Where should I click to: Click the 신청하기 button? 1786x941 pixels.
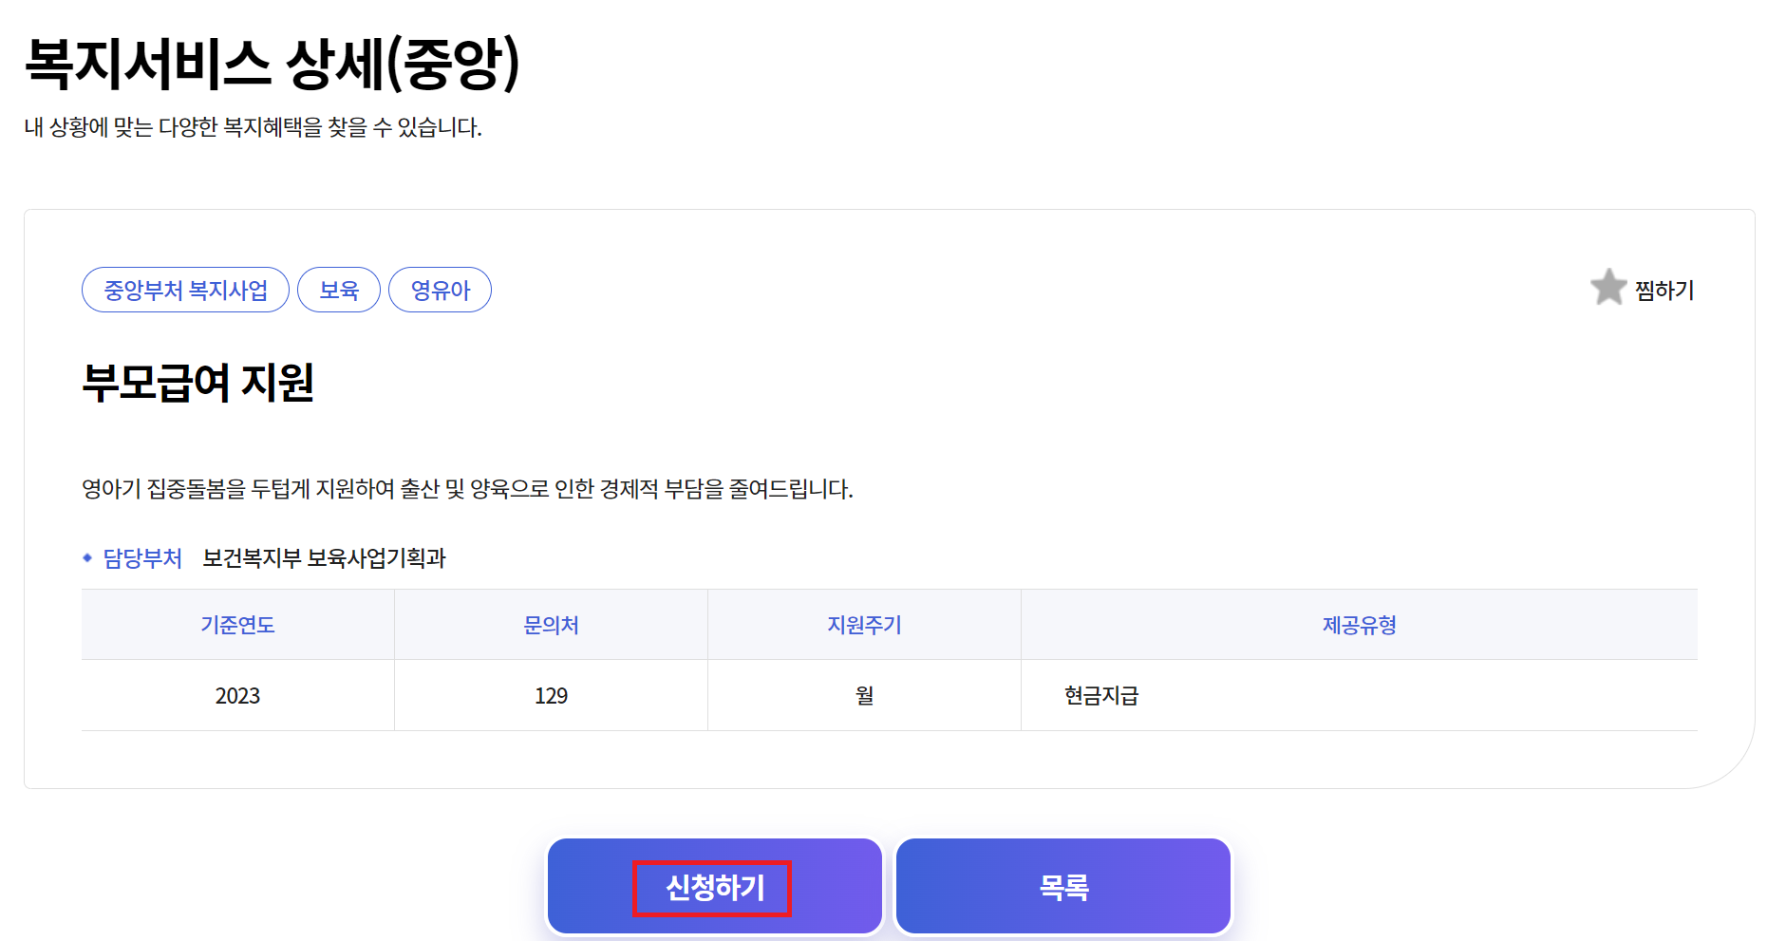tap(714, 886)
